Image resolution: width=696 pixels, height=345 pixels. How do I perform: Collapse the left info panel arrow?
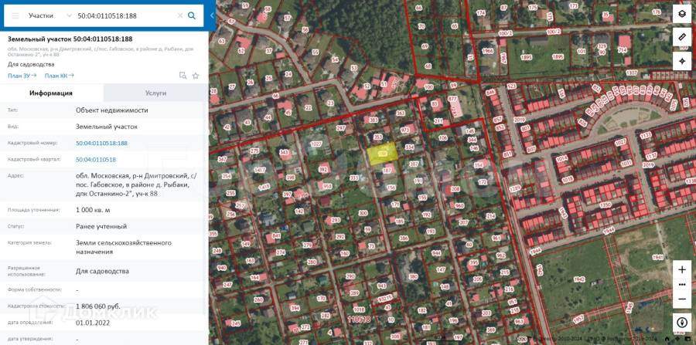click(212, 15)
